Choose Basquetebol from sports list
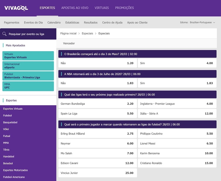221x181 pixels. 10,122
